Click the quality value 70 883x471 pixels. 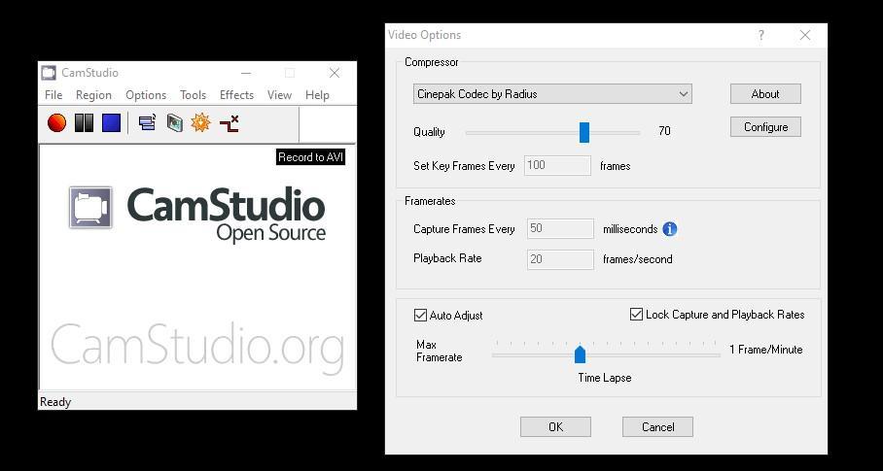664,131
